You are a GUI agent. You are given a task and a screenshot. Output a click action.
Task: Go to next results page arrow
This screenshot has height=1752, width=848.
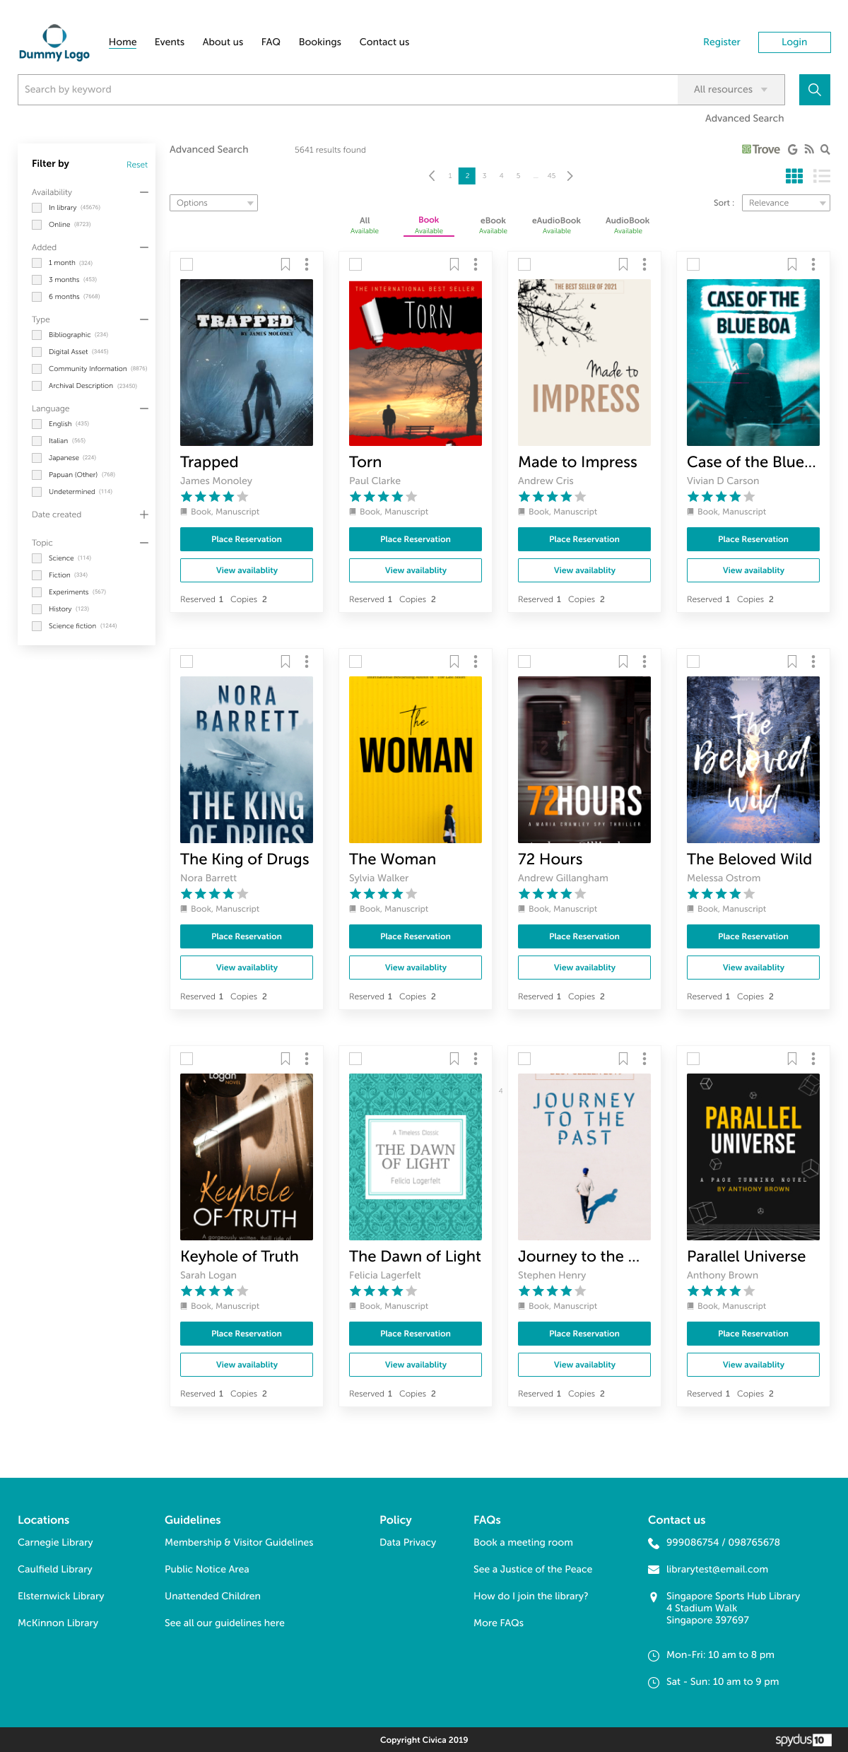[570, 176]
